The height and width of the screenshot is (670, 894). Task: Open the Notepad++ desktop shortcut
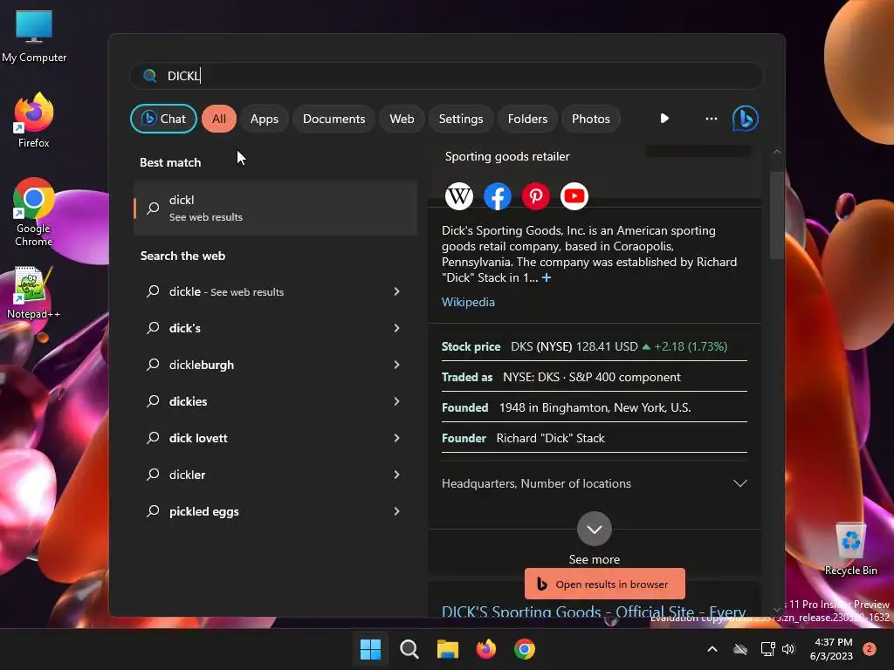(33, 292)
